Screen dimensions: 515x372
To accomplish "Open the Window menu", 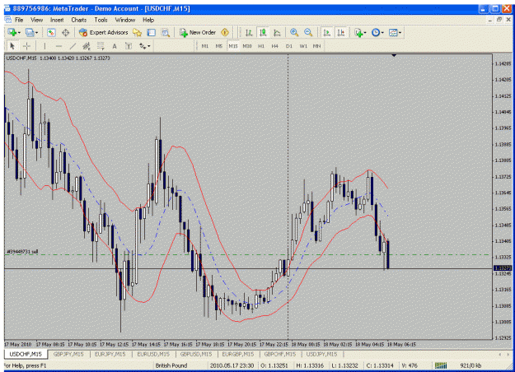I will tap(125, 20).
